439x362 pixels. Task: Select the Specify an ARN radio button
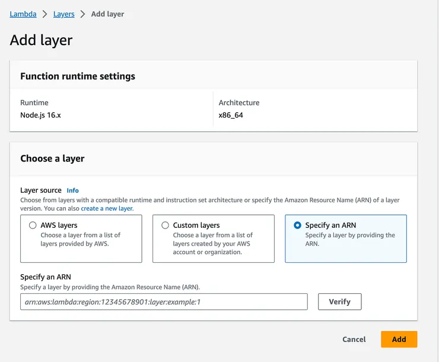tap(297, 226)
